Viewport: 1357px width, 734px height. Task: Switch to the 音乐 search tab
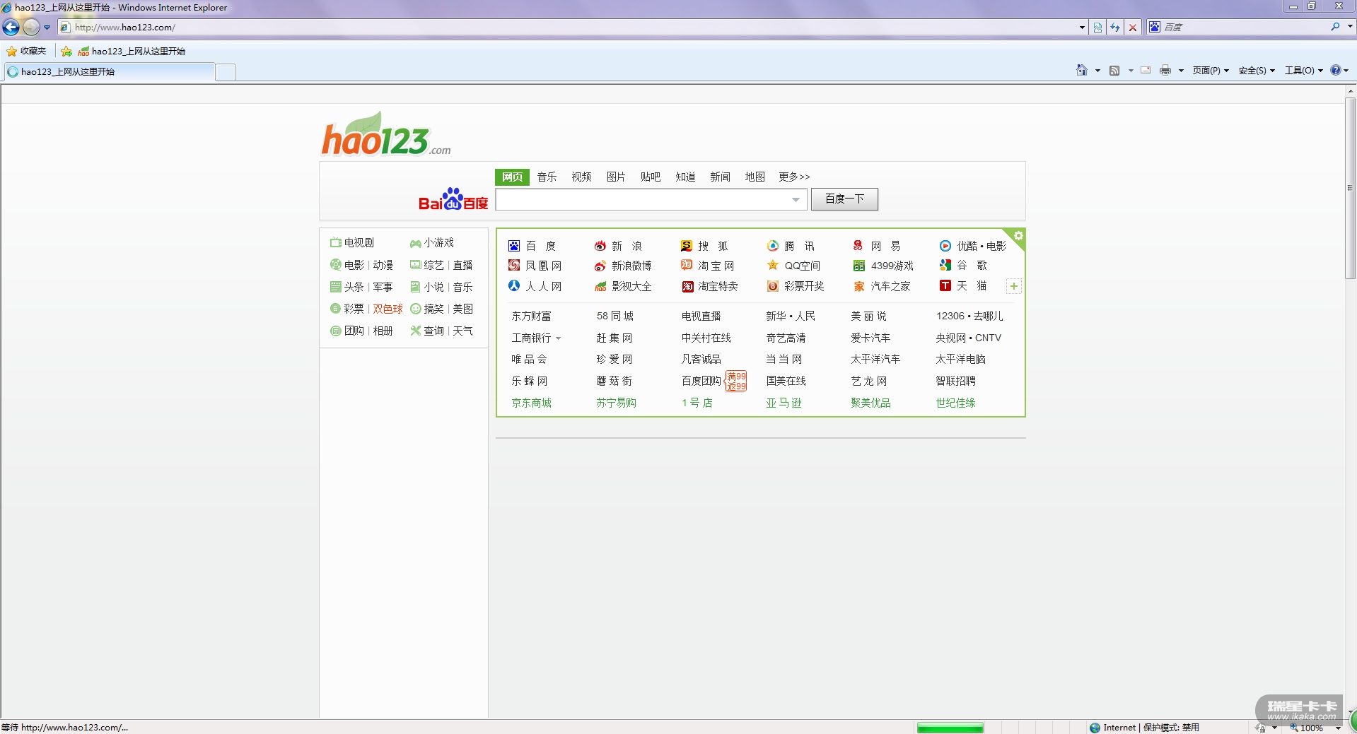point(547,177)
